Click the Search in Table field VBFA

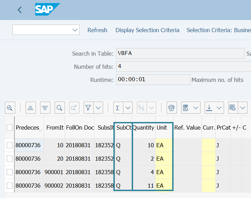point(180,53)
